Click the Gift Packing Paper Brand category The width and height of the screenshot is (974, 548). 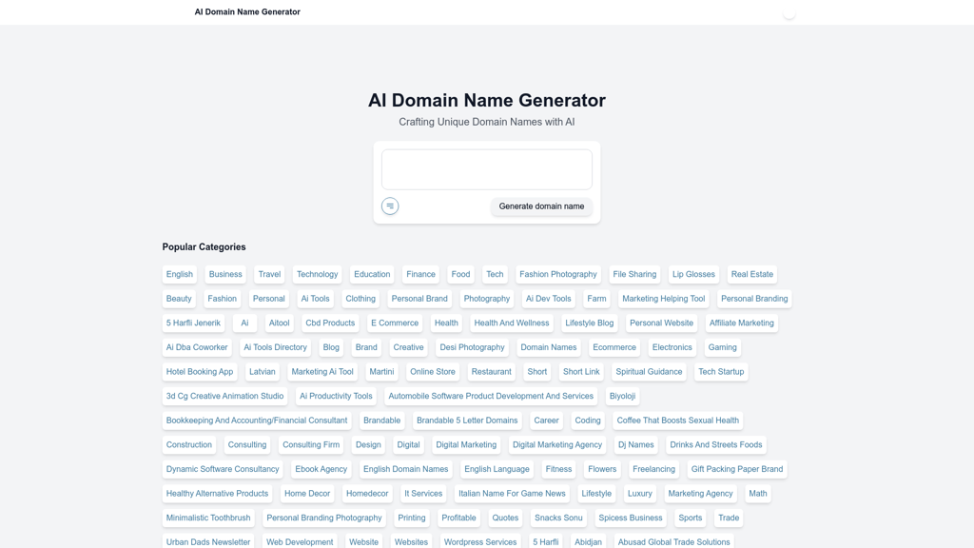[737, 468]
